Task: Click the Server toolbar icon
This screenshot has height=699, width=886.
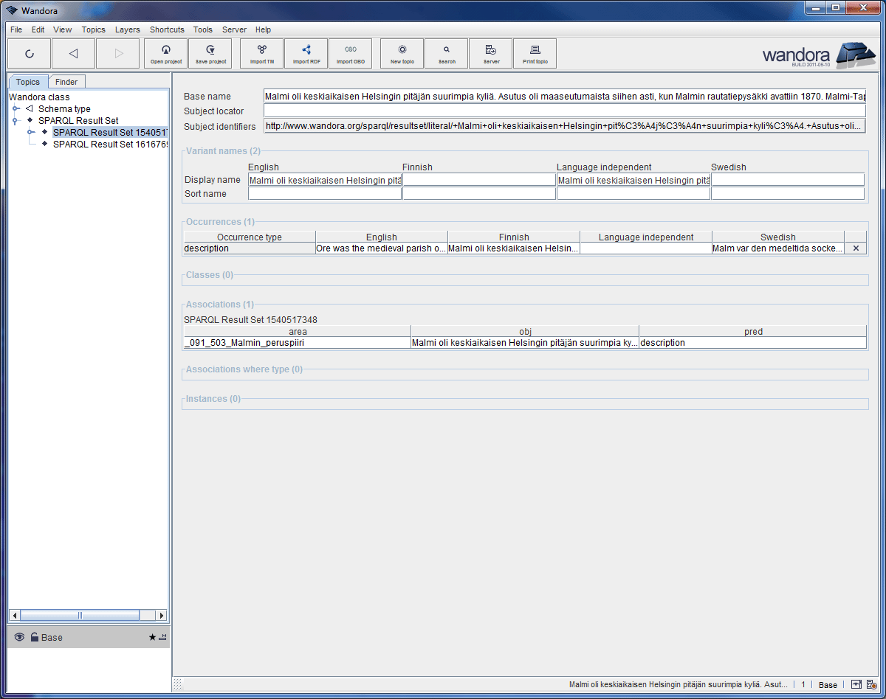Action: pyautogui.click(x=490, y=52)
